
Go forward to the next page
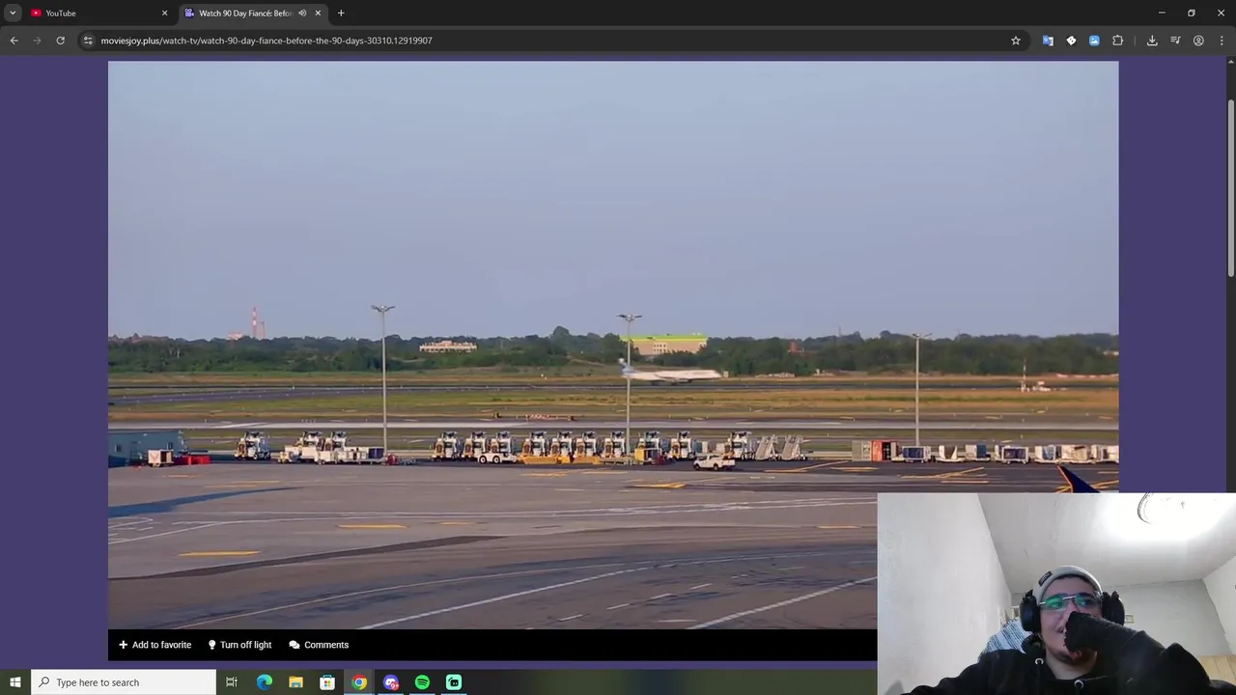pos(37,41)
